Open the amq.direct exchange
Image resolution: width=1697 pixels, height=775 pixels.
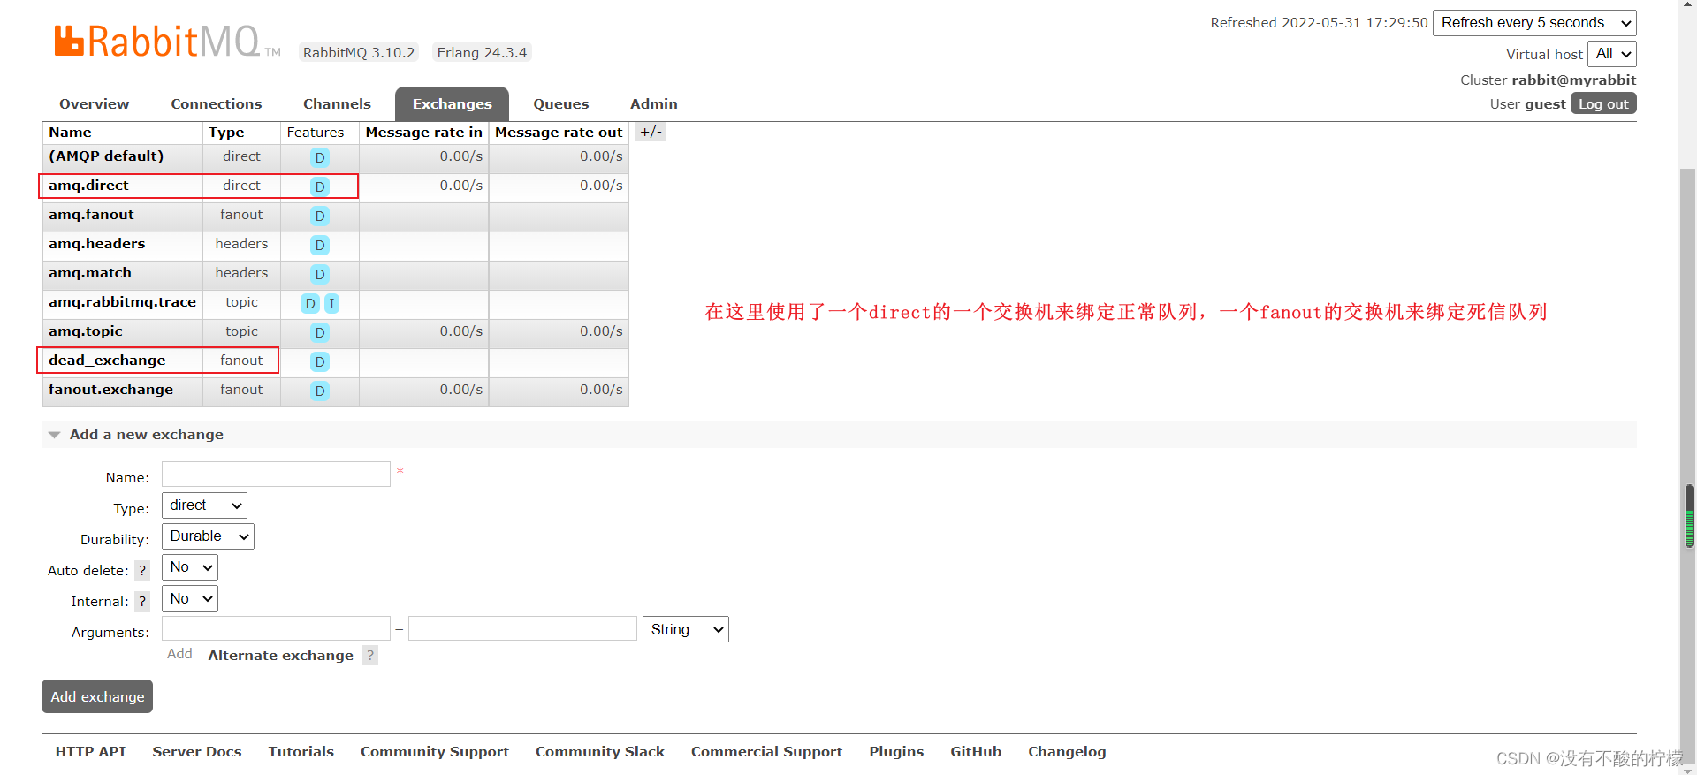(88, 185)
